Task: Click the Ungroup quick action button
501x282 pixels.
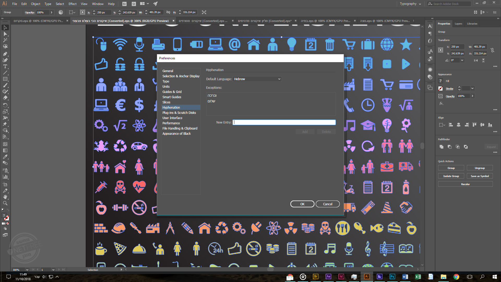Action: pos(480,168)
